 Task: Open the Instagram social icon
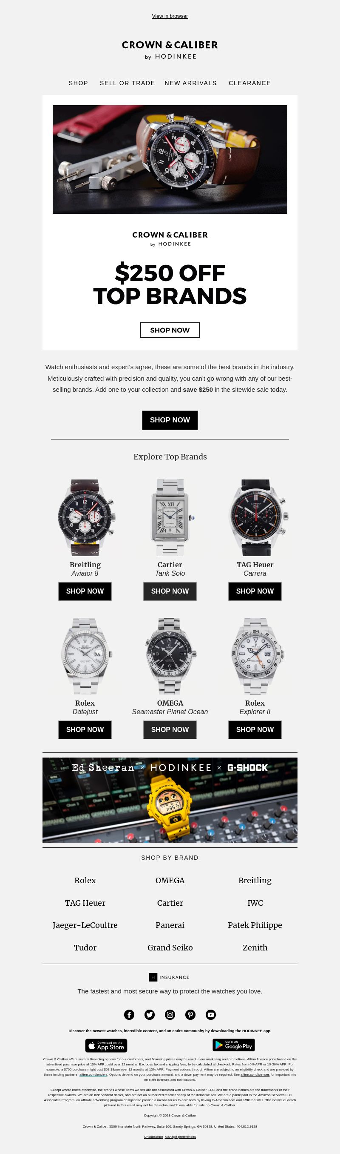170,1015
